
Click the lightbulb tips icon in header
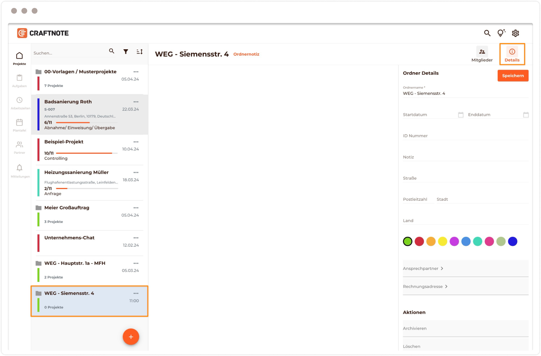pyautogui.click(x=501, y=33)
